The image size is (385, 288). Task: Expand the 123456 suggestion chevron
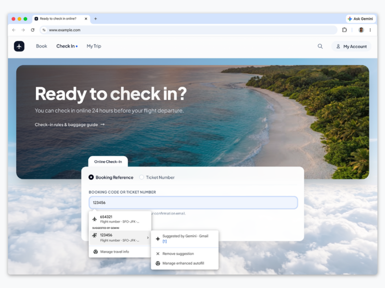pos(148,238)
